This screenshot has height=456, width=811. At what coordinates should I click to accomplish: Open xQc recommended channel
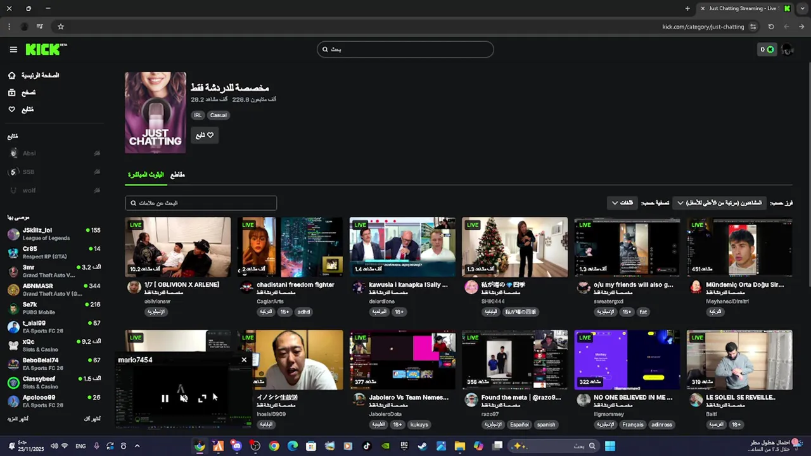pyautogui.click(x=54, y=345)
